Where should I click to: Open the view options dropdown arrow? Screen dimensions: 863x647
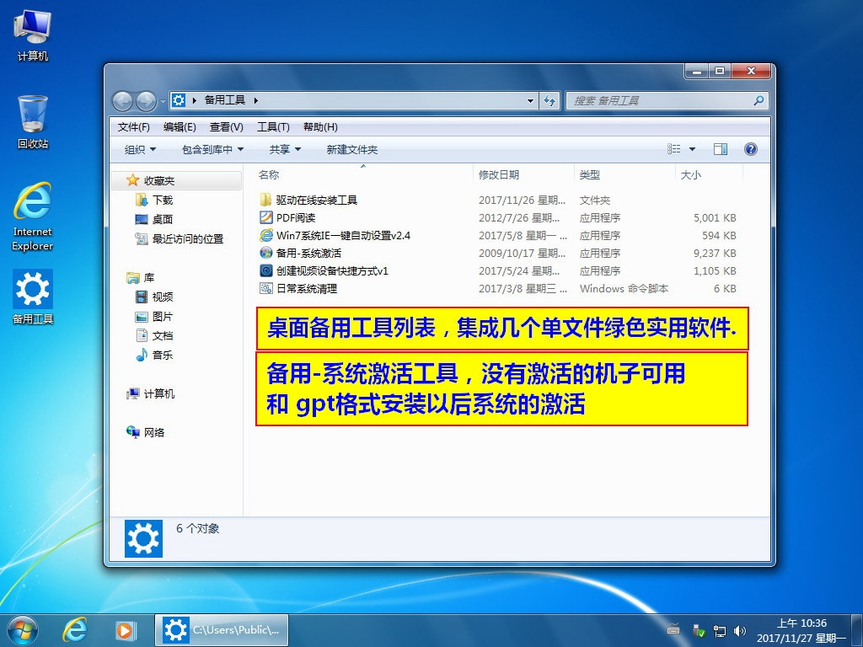point(693,149)
